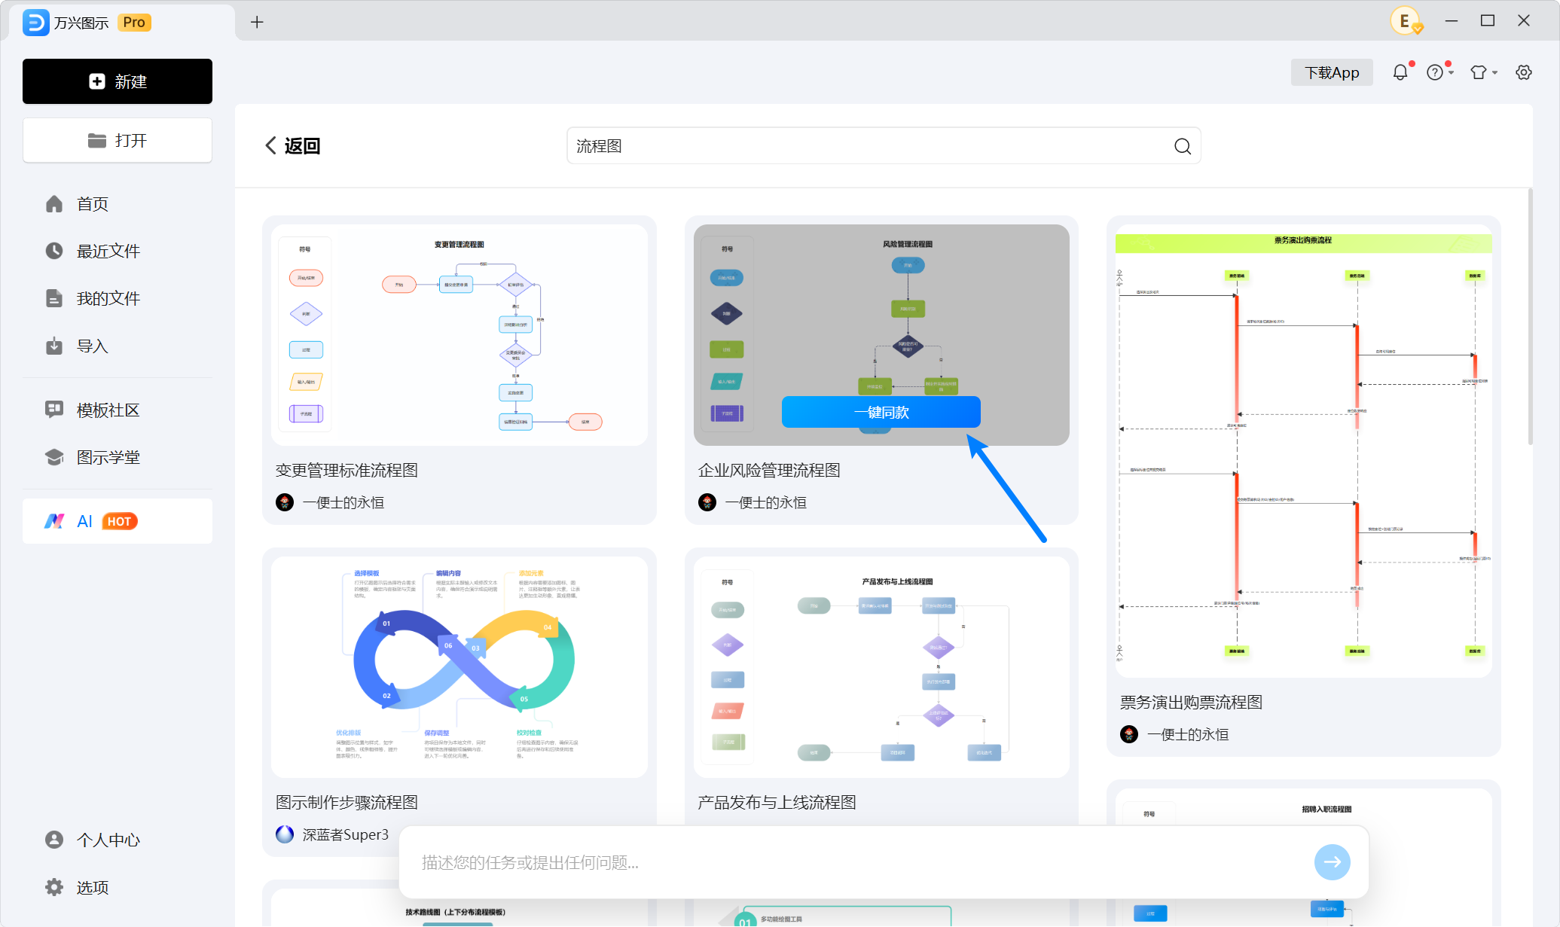Open settings gear in top bar

click(x=1524, y=72)
